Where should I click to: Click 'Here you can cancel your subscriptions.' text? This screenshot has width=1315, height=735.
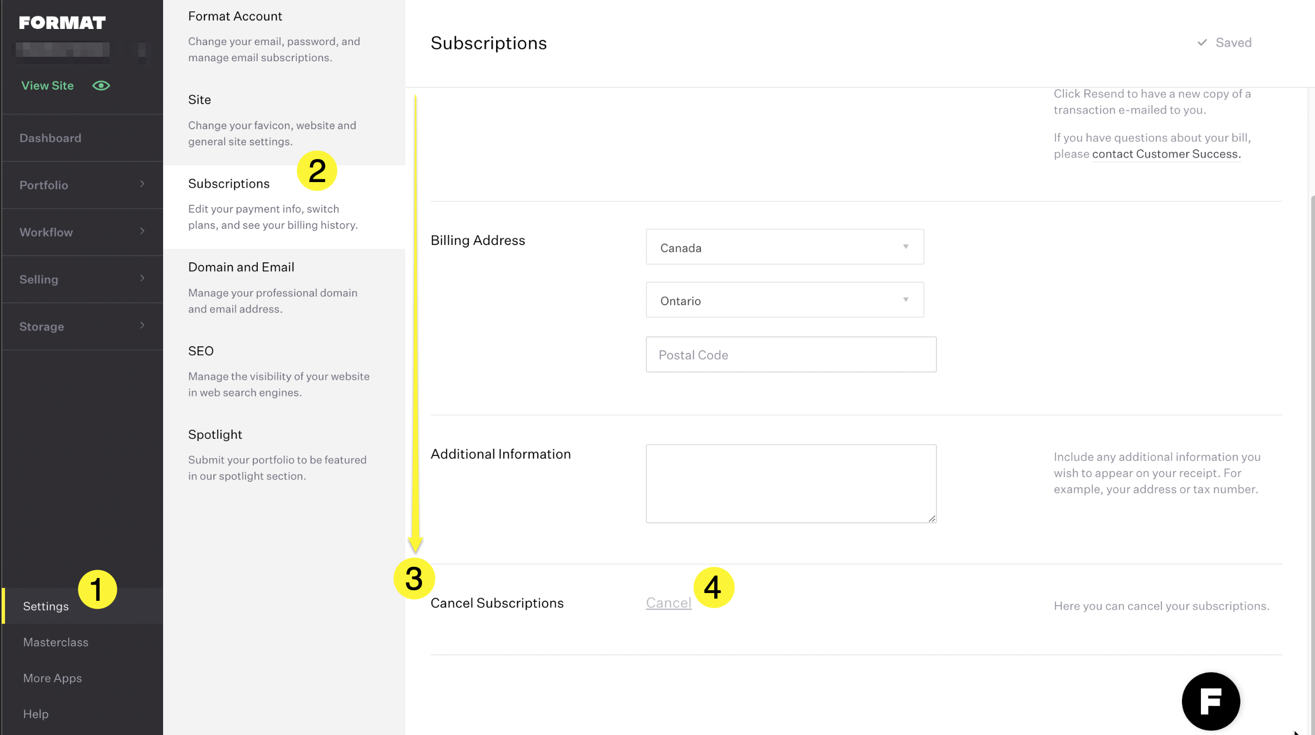(1161, 606)
